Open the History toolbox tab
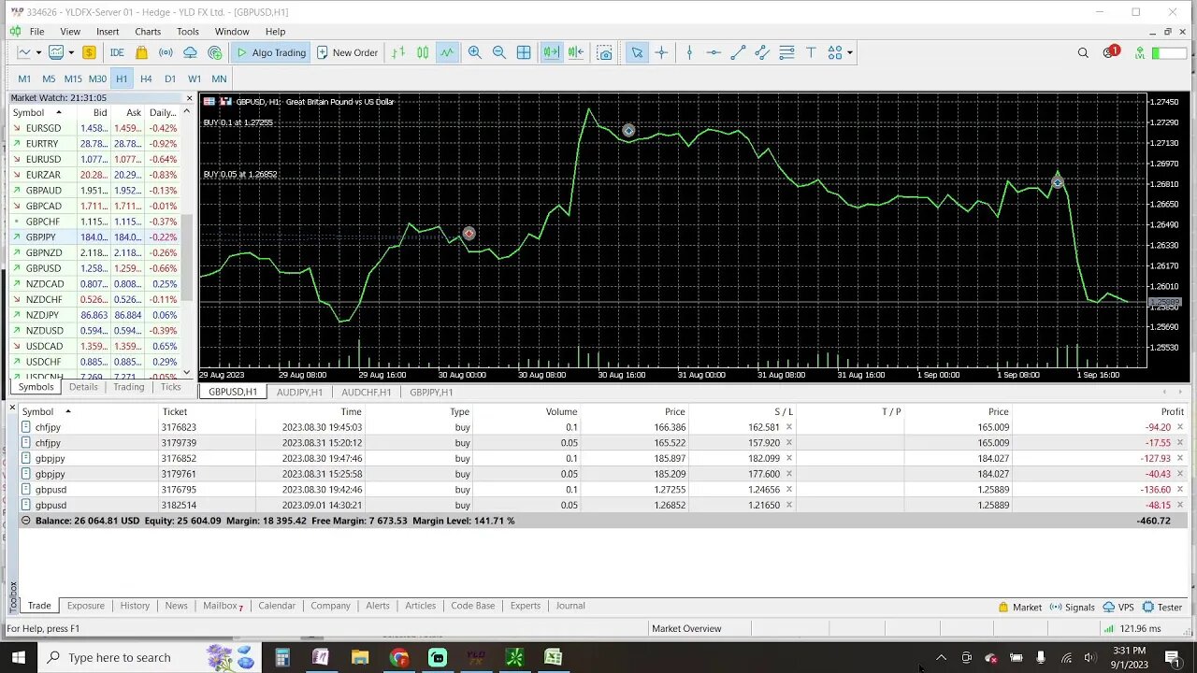The image size is (1197, 673). coord(135,606)
